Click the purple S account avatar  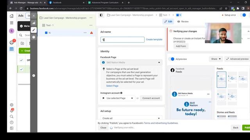click(x=11, y=31)
